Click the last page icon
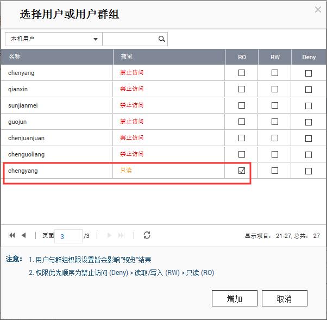The width and height of the screenshot is (327, 320). 121,235
